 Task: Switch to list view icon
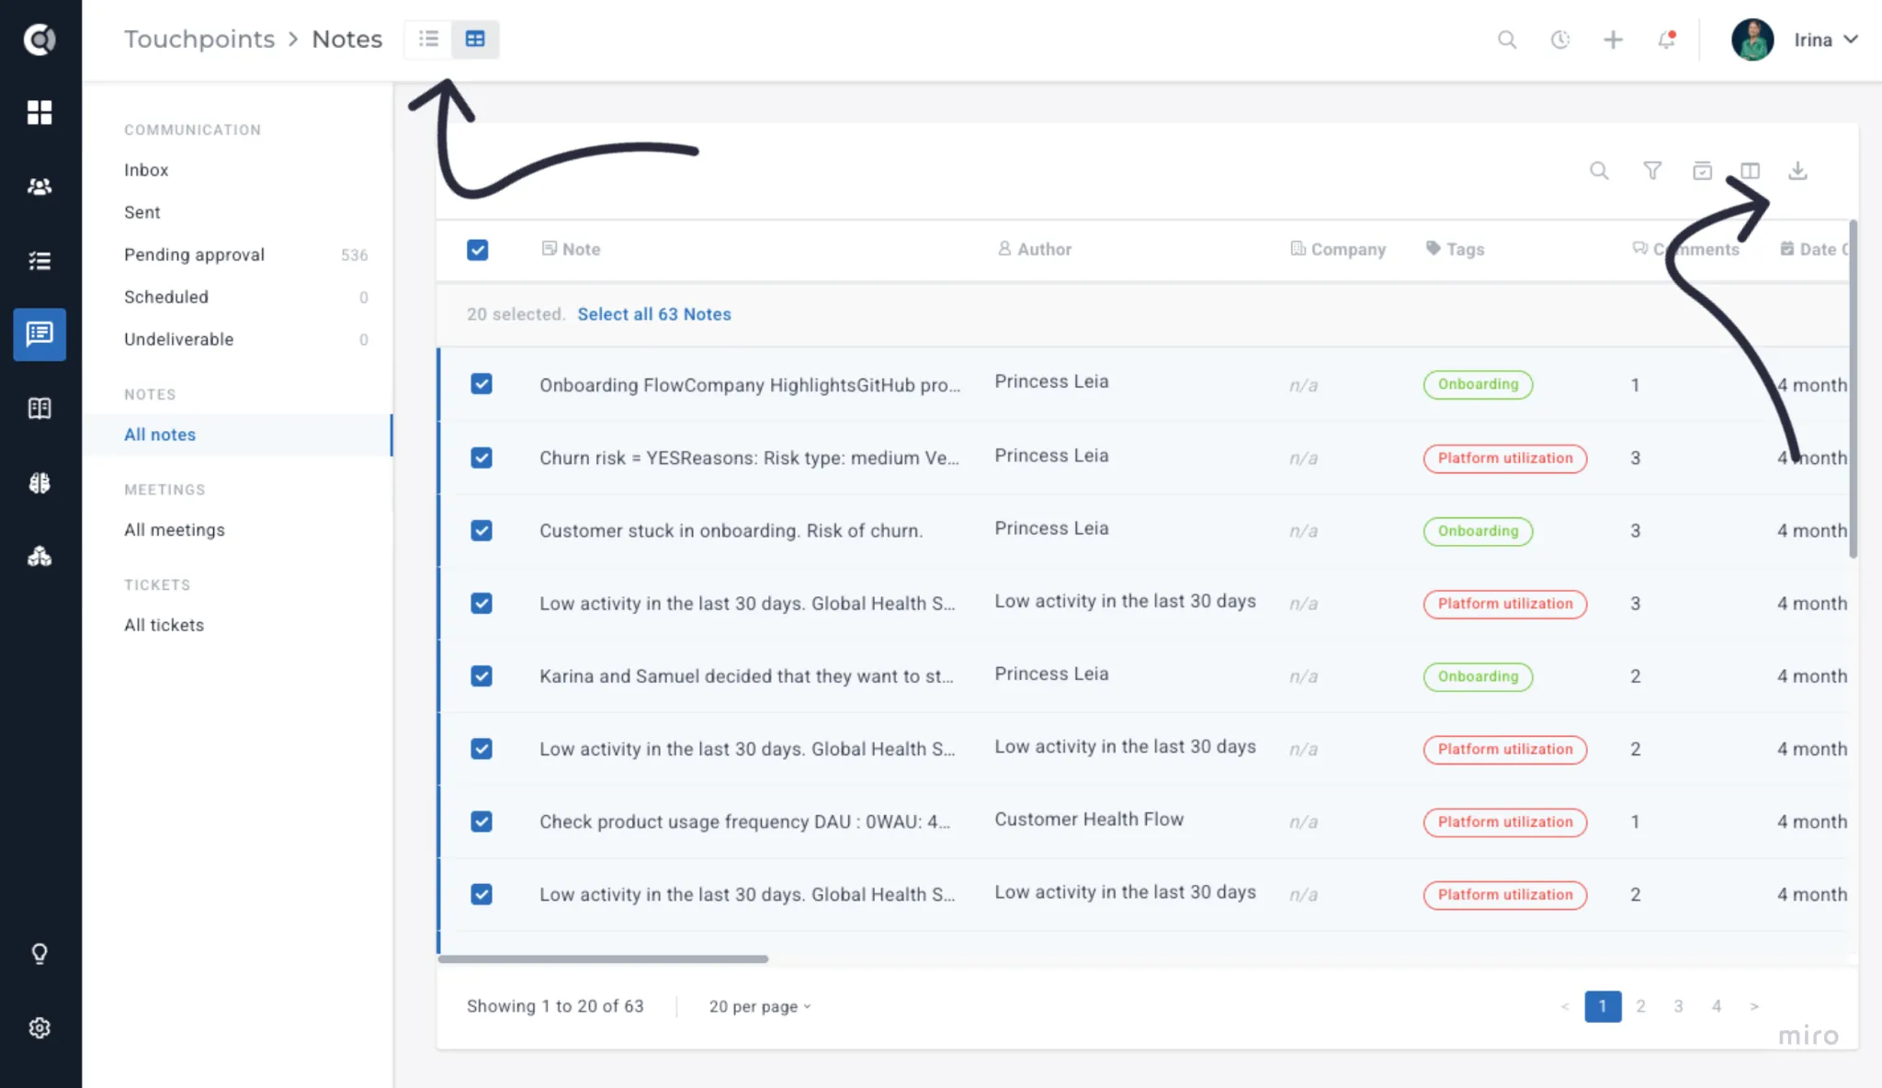click(x=428, y=40)
